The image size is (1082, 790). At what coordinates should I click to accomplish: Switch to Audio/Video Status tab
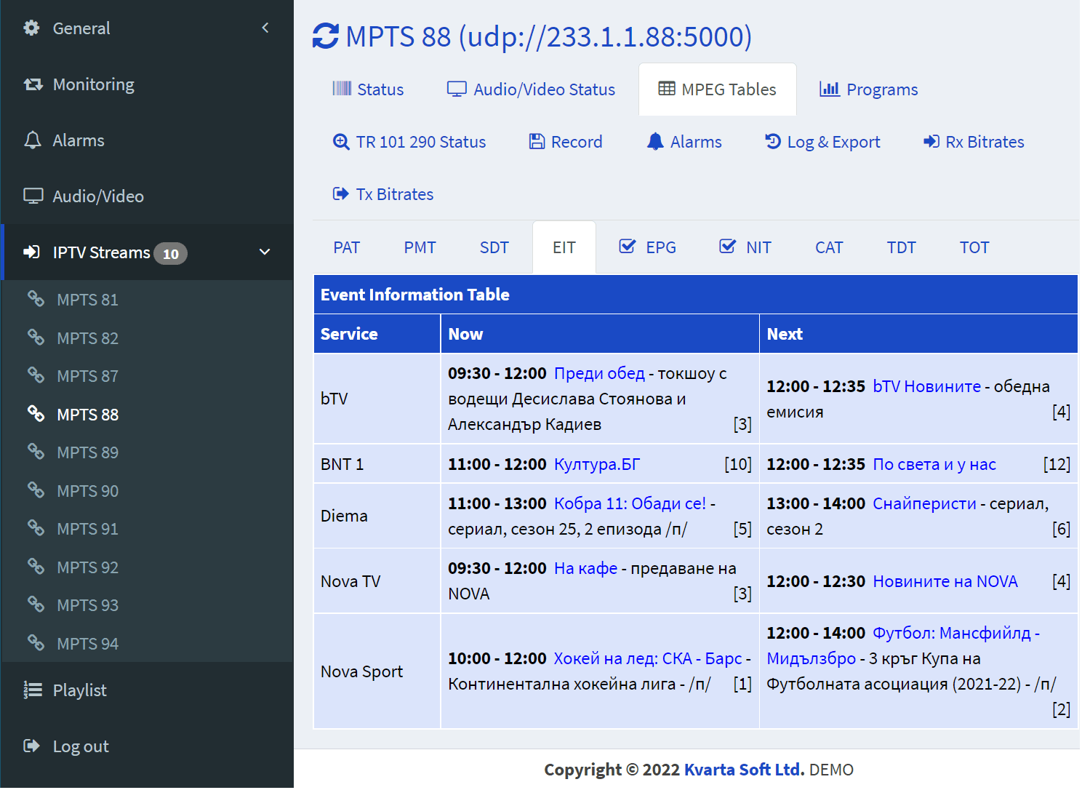tap(531, 89)
